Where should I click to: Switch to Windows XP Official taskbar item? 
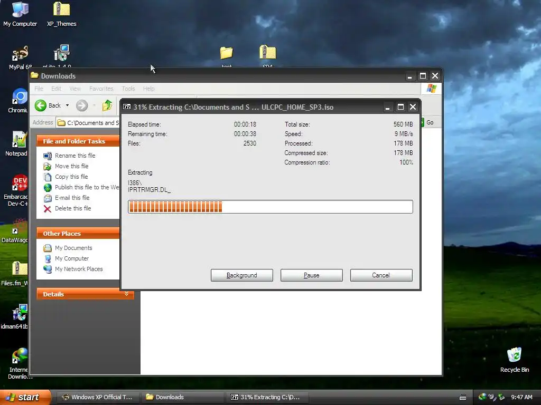pyautogui.click(x=98, y=397)
